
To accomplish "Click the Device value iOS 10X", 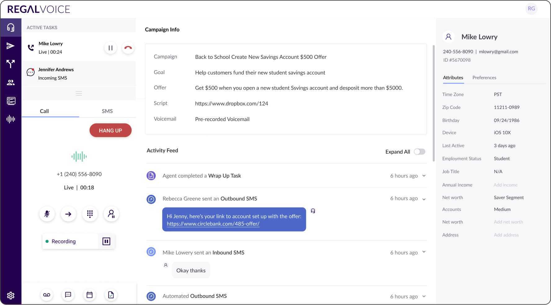I will 502,133.
